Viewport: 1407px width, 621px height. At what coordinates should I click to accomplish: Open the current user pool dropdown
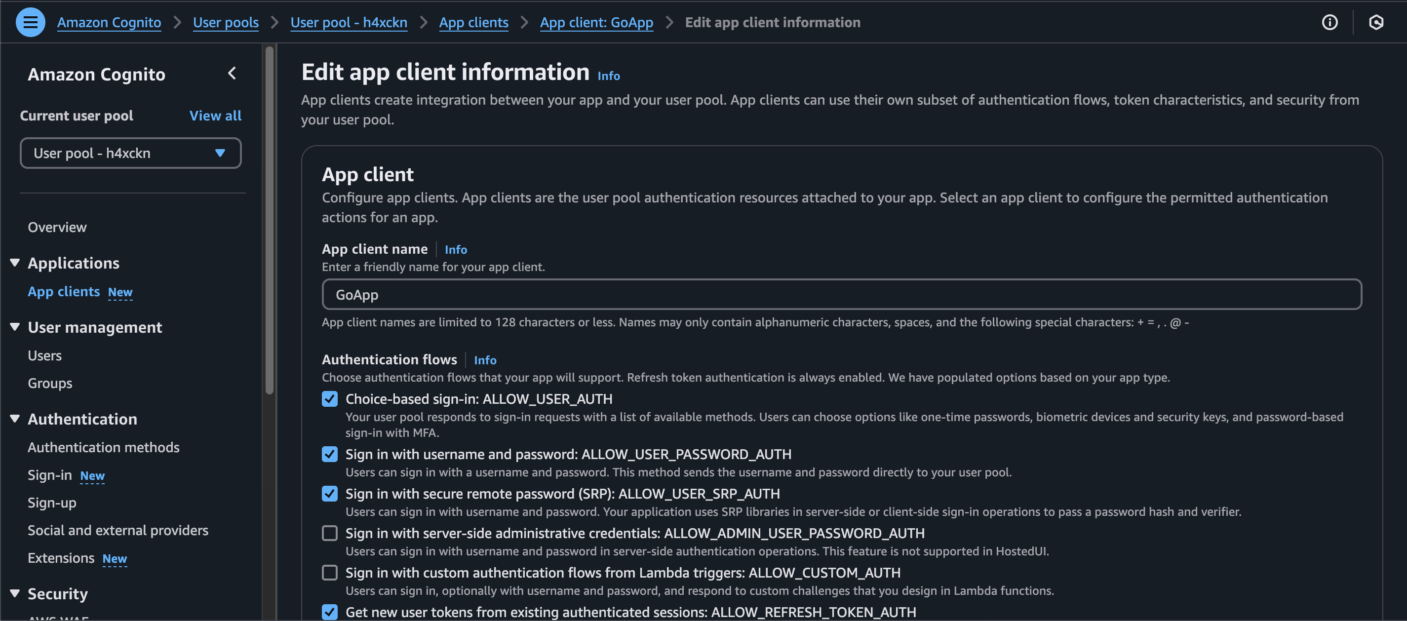coord(130,154)
